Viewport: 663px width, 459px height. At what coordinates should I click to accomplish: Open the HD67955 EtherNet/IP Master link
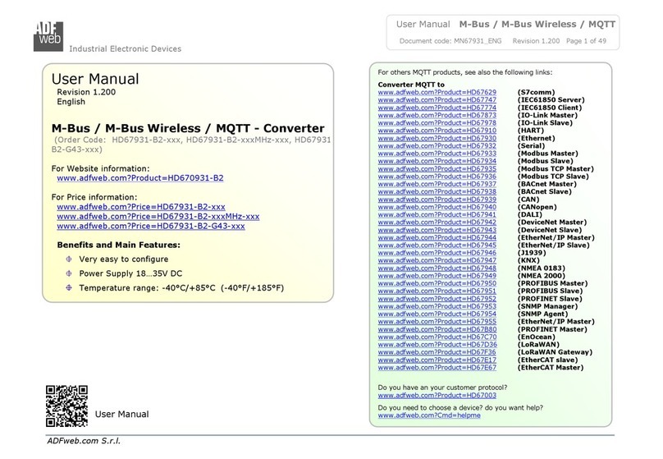[x=437, y=322]
